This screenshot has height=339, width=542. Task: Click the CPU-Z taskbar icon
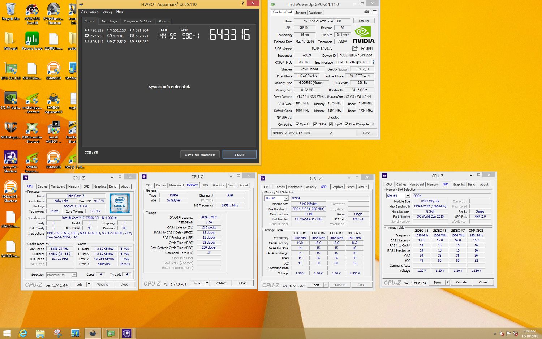click(x=127, y=333)
